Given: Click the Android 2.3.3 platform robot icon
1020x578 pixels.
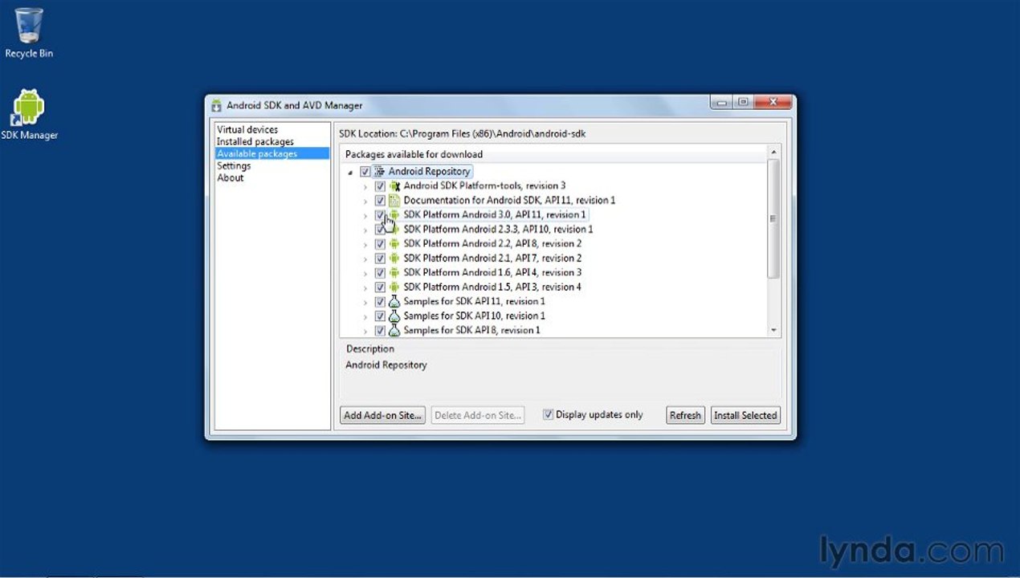Looking at the screenshot, I should 394,230.
